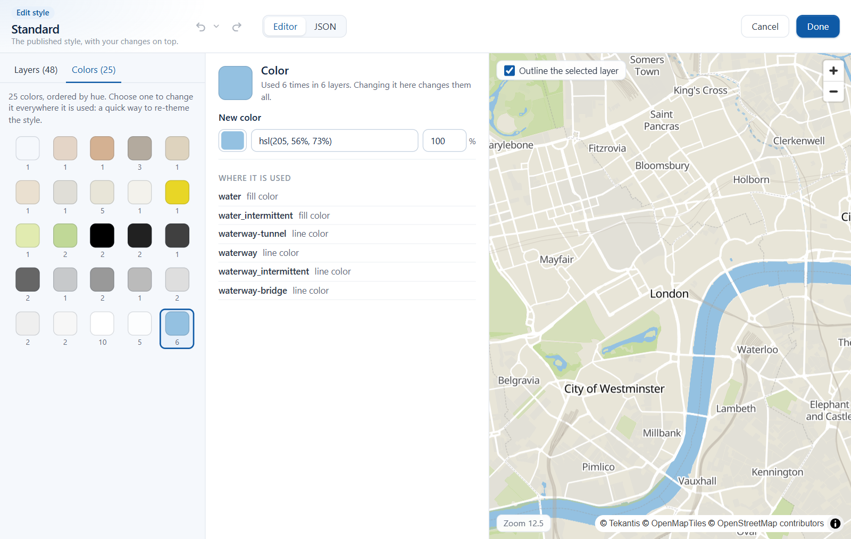Select the Editor view
The image size is (851, 539).
coord(285,27)
